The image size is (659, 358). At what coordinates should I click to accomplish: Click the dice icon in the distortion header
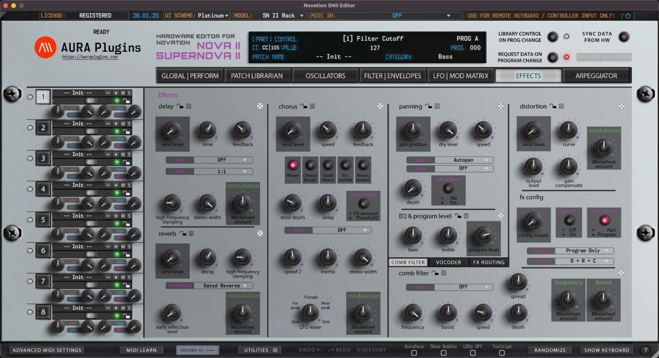[621, 106]
